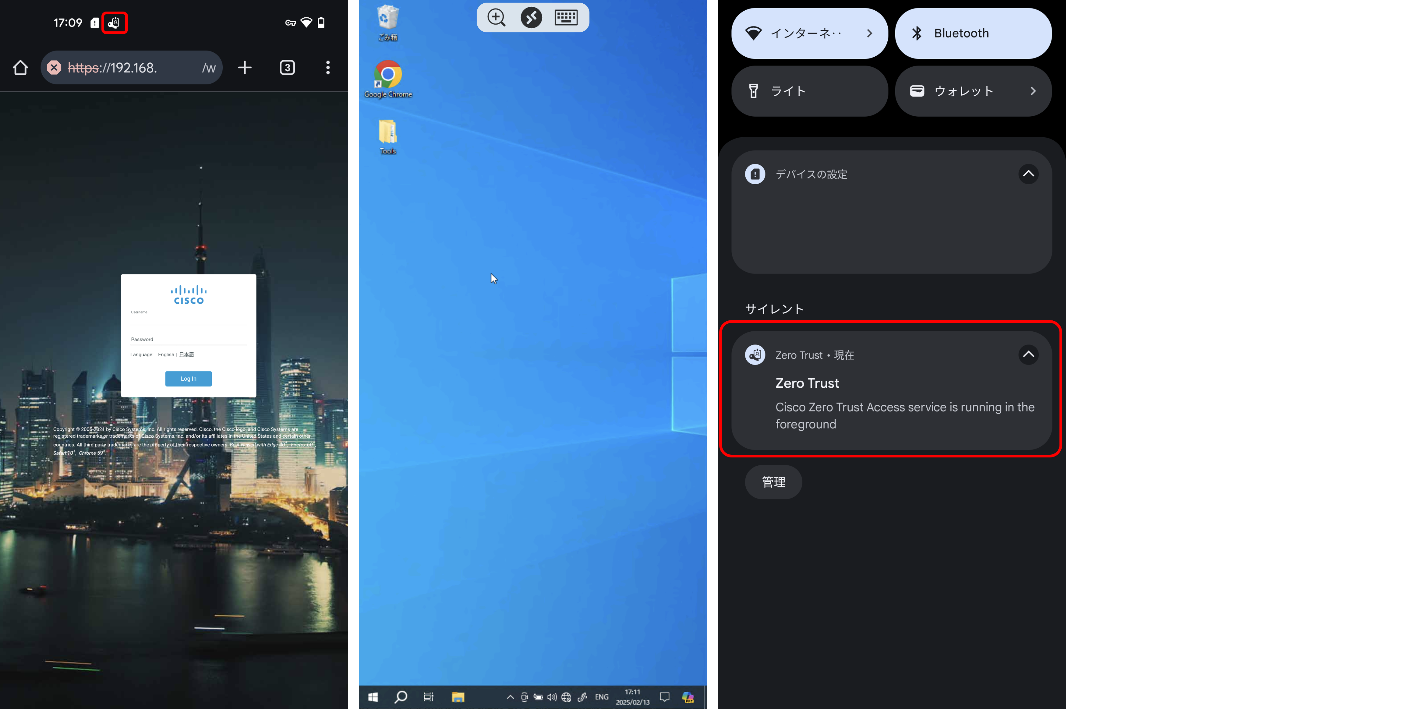Open the ウォレット wallet tile
This screenshot has height=709, width=1425.
coord(973,91)
